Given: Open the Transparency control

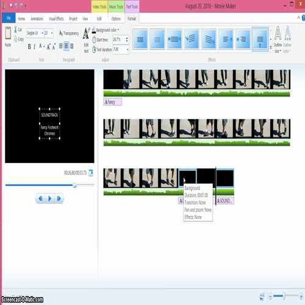Looking at the screenshot, I should (69, 33).
